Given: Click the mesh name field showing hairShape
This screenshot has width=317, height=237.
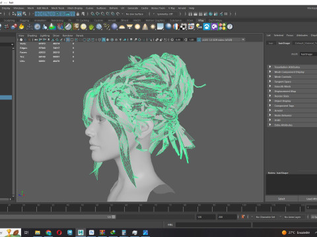Looking at the screenshot, I should tap(308, 54).
